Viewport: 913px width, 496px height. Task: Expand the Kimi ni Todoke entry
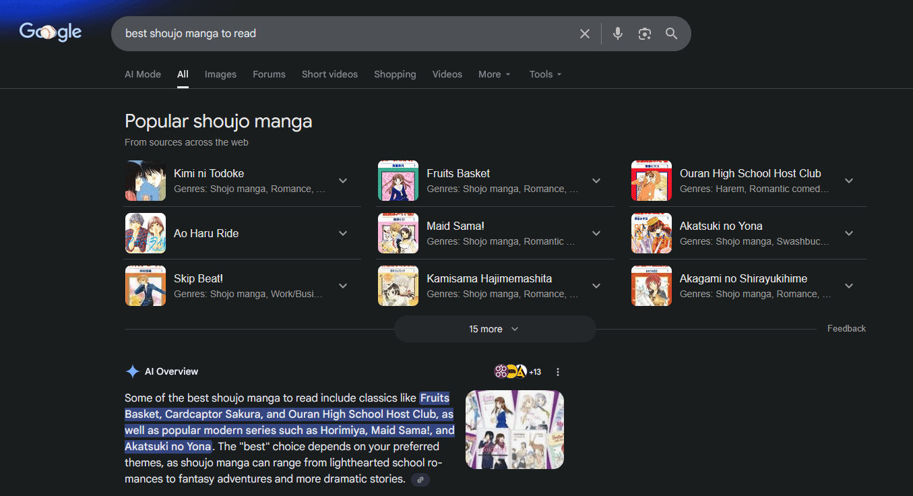coord(343,181)
